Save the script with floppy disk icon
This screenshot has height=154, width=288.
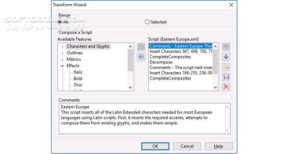(226, 77)
